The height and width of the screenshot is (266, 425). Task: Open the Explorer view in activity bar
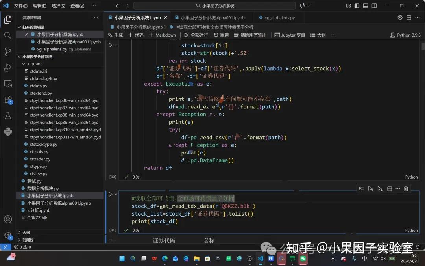8,20
